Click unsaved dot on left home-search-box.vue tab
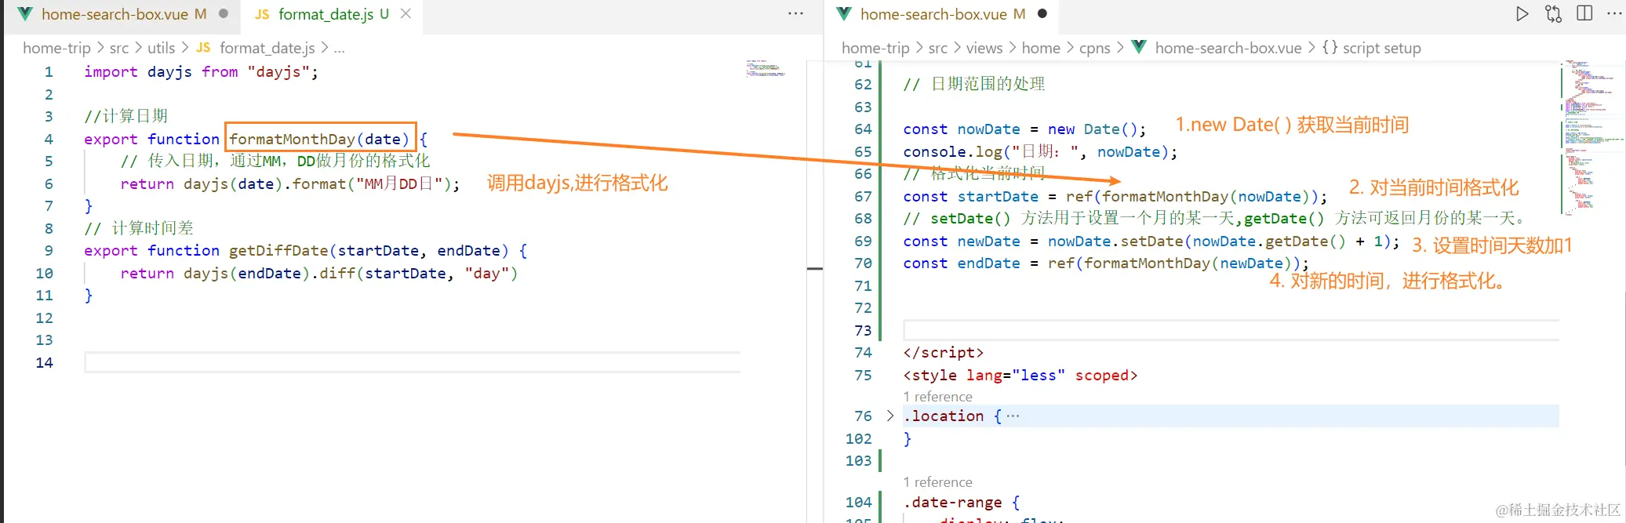This screenshot has height=523, width=1626. point(224,13)
